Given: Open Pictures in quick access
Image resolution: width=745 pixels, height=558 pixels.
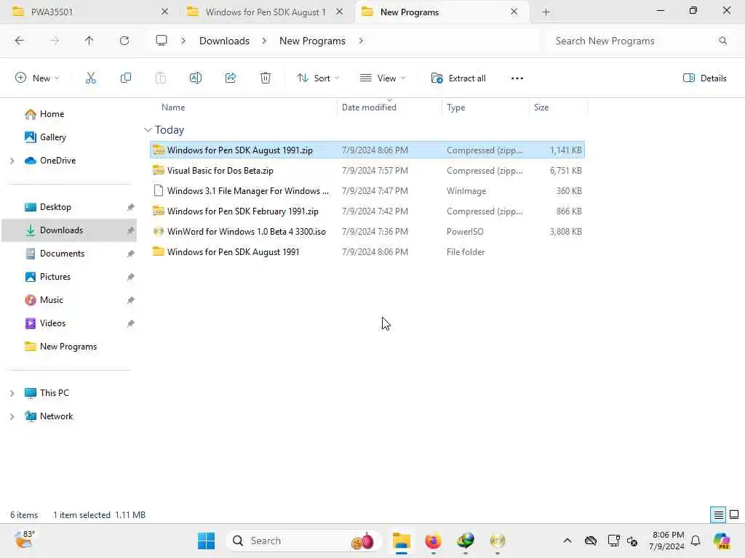Looking at the screenshot, I should click(x=55, y=277).
